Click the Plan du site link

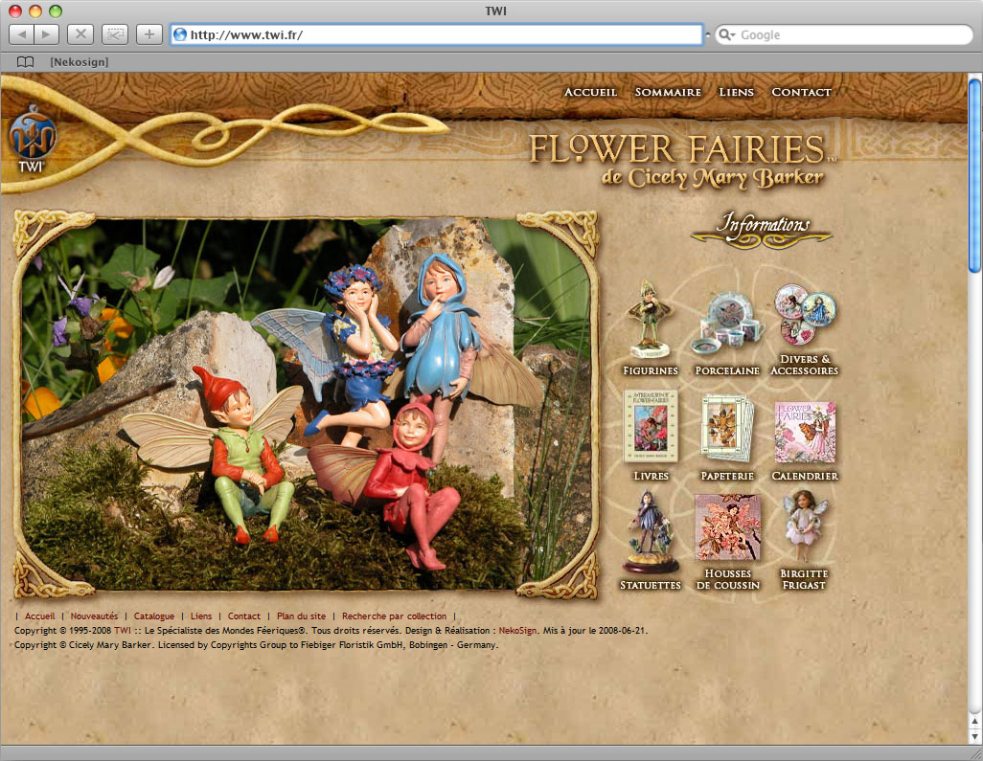click(302, 616)
